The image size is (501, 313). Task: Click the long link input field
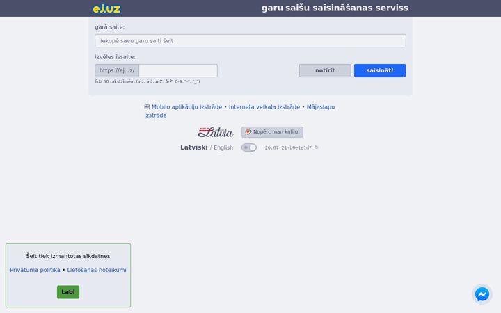[x=250, y=41]
